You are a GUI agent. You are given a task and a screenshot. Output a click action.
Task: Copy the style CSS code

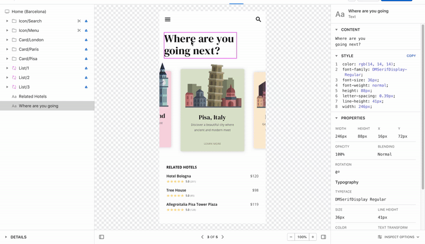click(411, 56)
